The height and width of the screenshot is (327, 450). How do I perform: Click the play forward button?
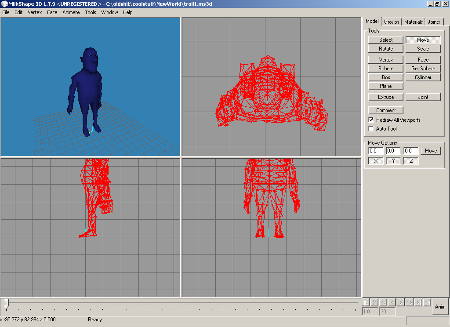[400, 302]
